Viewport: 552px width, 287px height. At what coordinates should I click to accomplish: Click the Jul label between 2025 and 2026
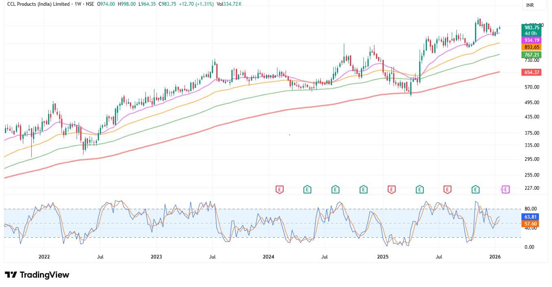click(439, 257)
